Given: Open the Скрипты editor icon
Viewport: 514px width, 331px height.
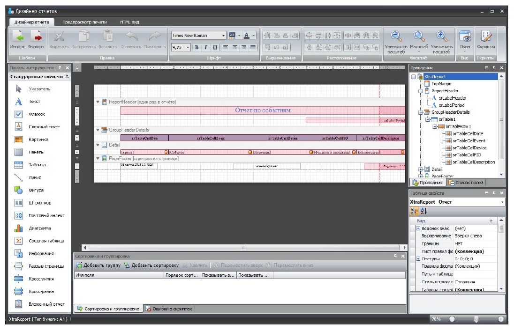Looking at the screenshot, I should click(486, 36).
